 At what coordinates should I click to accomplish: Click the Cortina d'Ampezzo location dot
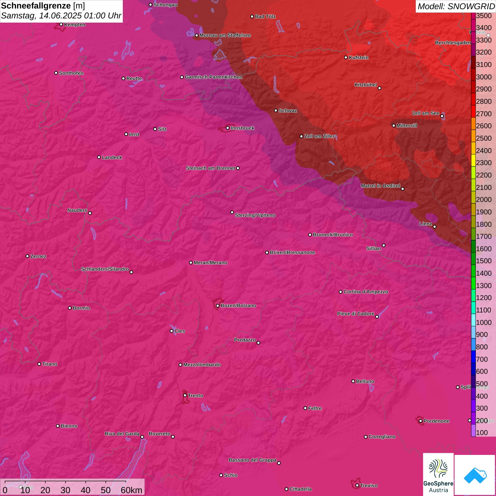point(340,292)
